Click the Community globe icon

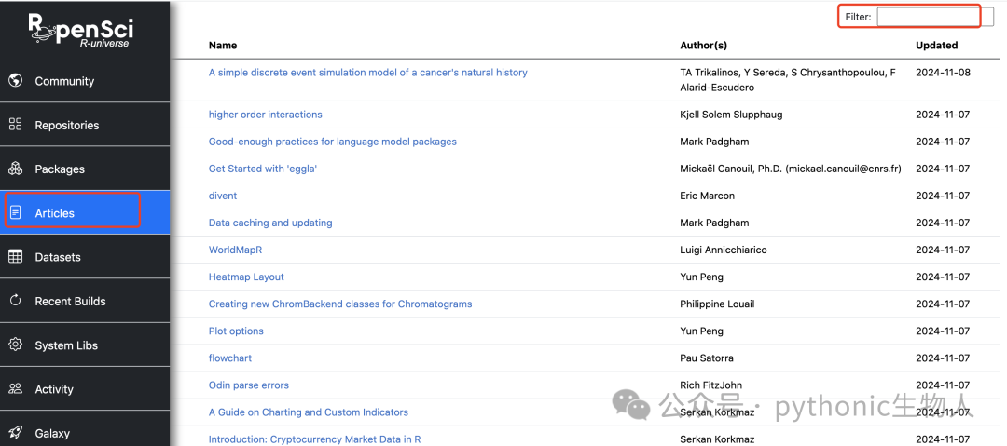[16, 81]
